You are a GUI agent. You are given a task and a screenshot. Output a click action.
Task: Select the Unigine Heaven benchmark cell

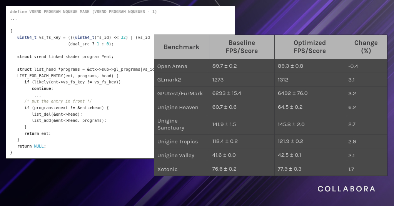point(182,107)
